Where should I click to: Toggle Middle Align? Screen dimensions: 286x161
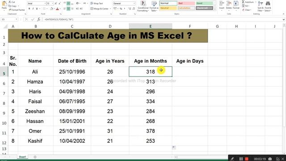click(68, 4)
